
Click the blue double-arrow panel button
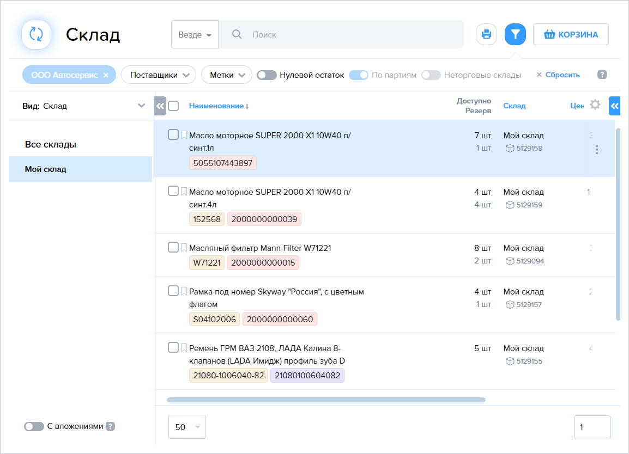tap(615, 106)
